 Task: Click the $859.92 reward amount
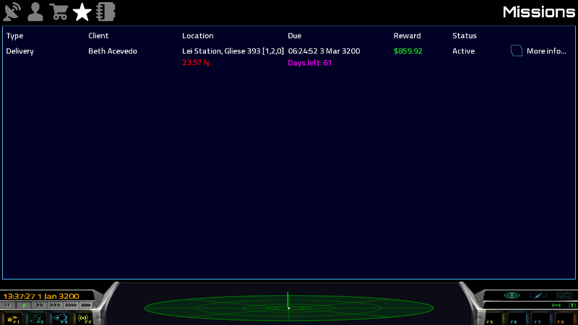pyautogui.click(x=407, y=51)
